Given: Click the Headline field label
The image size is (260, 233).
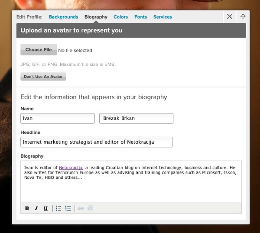Looking at the screenshot, I should click(x=30, y=132).
